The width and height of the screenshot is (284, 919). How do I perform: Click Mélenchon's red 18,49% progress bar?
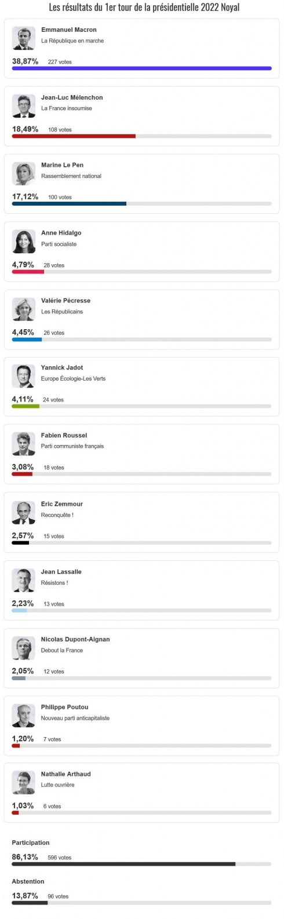tap(142, 136)
